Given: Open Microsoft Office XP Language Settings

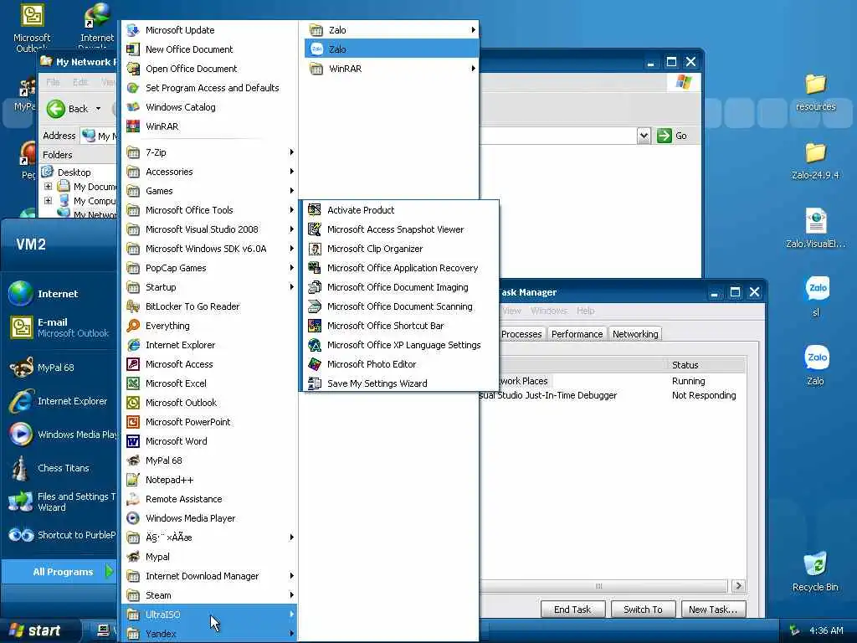Looking at the screenshot, I should 399,345.
